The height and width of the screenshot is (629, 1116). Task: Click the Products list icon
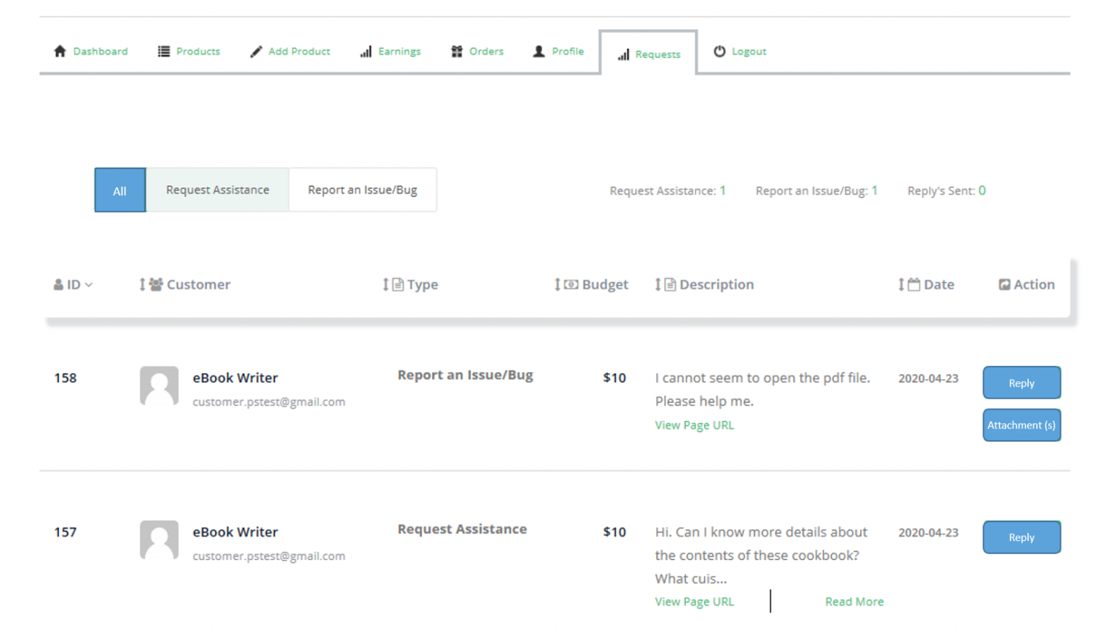coord(164,51)
